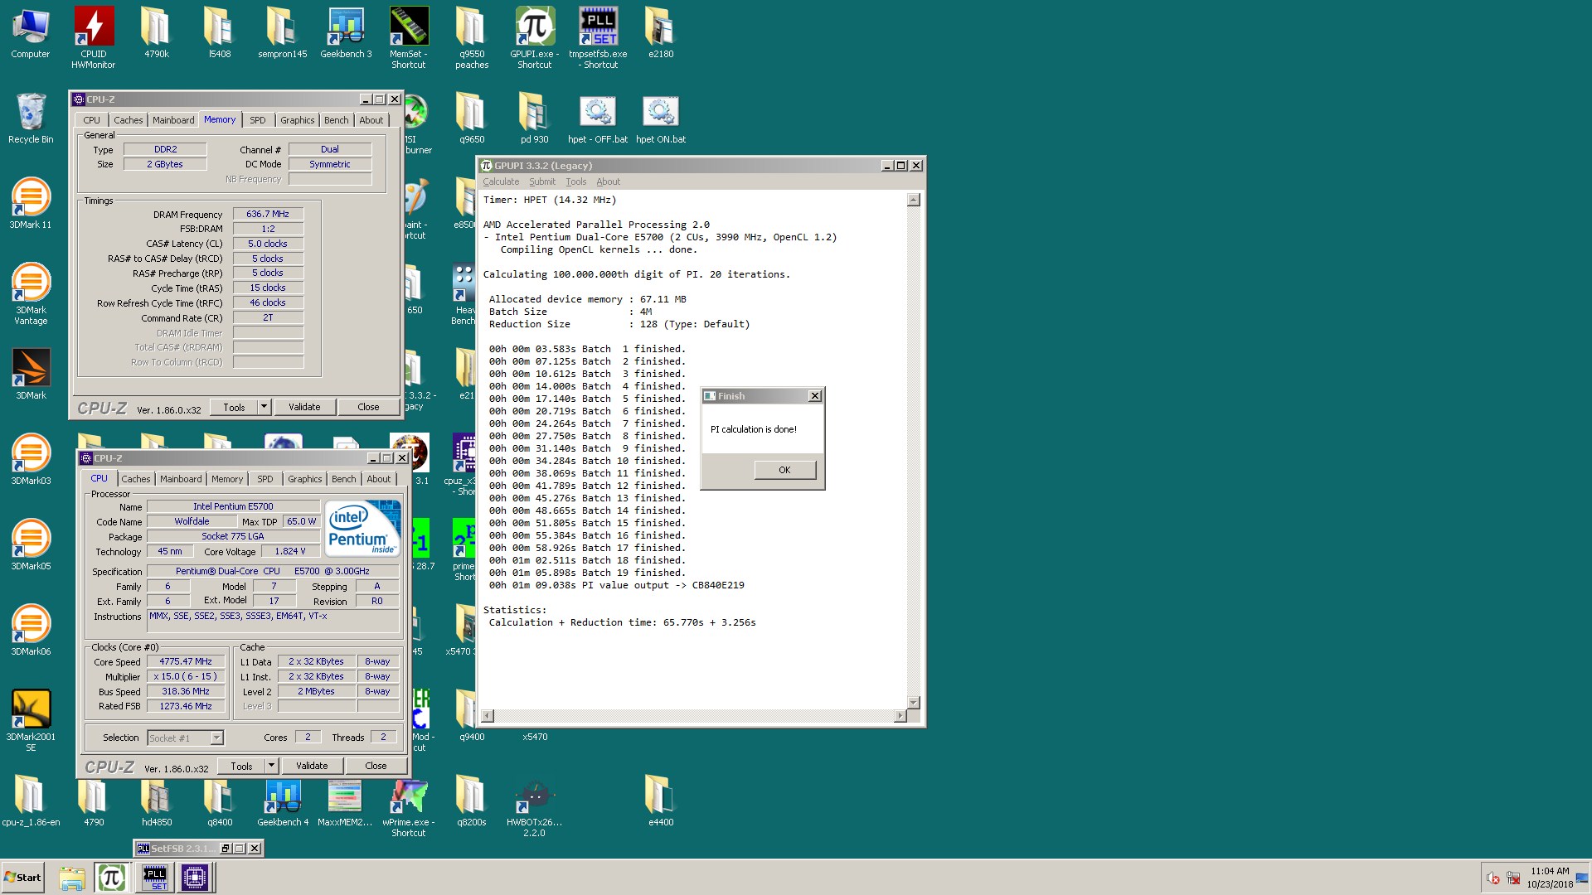Click the DRAM Frequency 636.7 MHz value
The height and width of the screenshot is (895, 1592).
268,214
